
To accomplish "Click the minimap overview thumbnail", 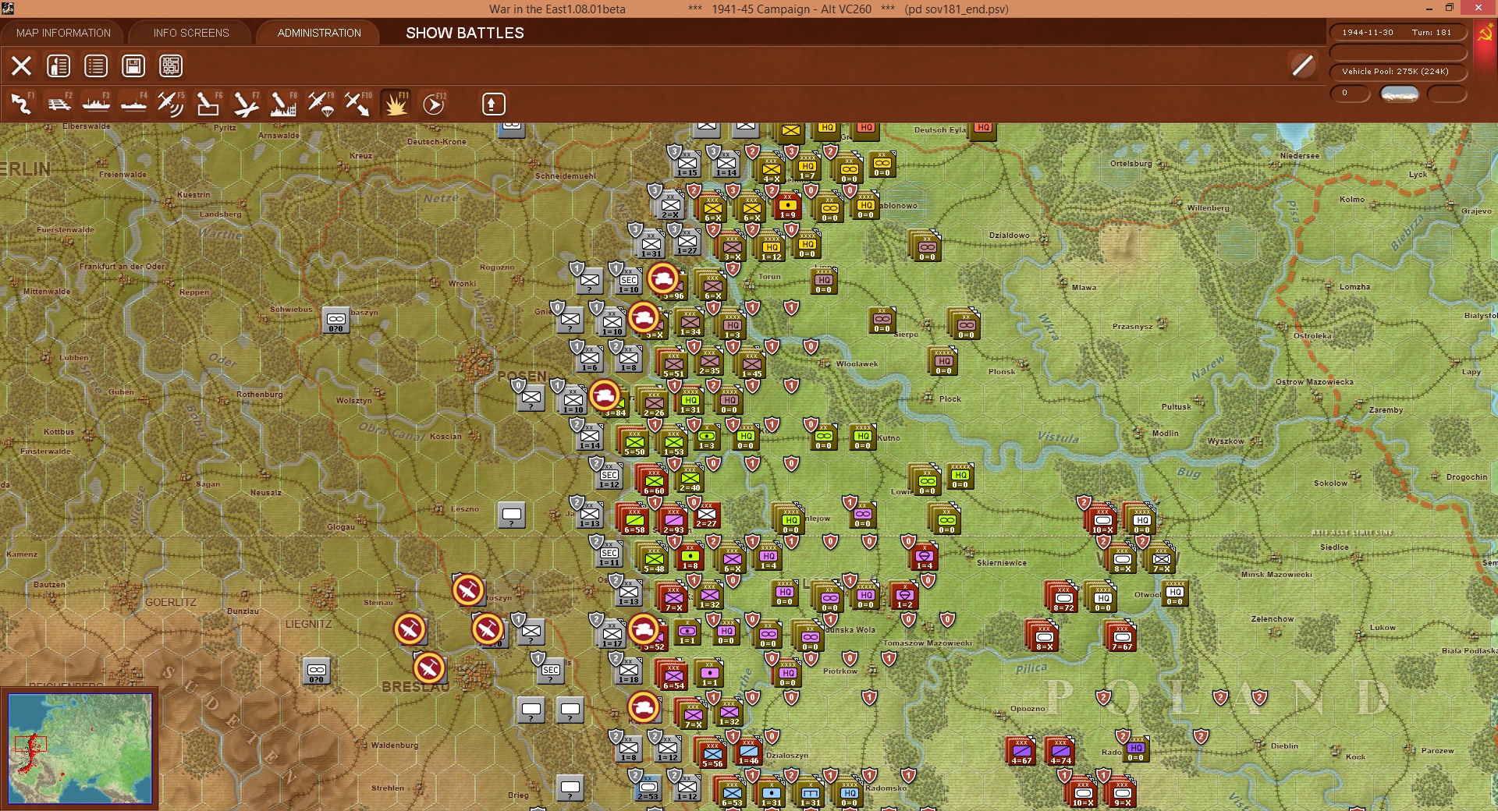I will (80, 749).
